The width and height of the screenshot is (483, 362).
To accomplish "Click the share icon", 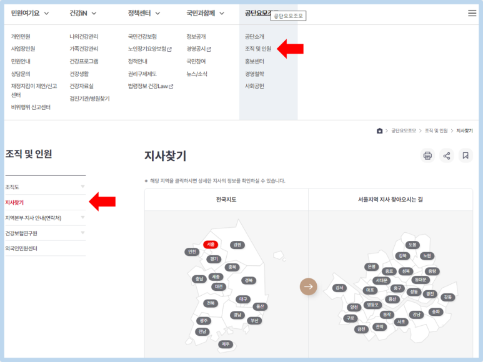I will pyautogui.click(x=447, y=155).
